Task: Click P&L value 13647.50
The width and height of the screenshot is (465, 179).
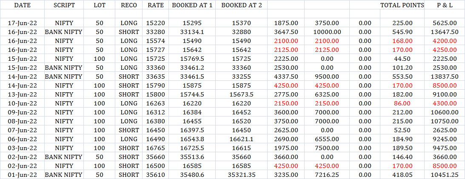Action: 445,32
